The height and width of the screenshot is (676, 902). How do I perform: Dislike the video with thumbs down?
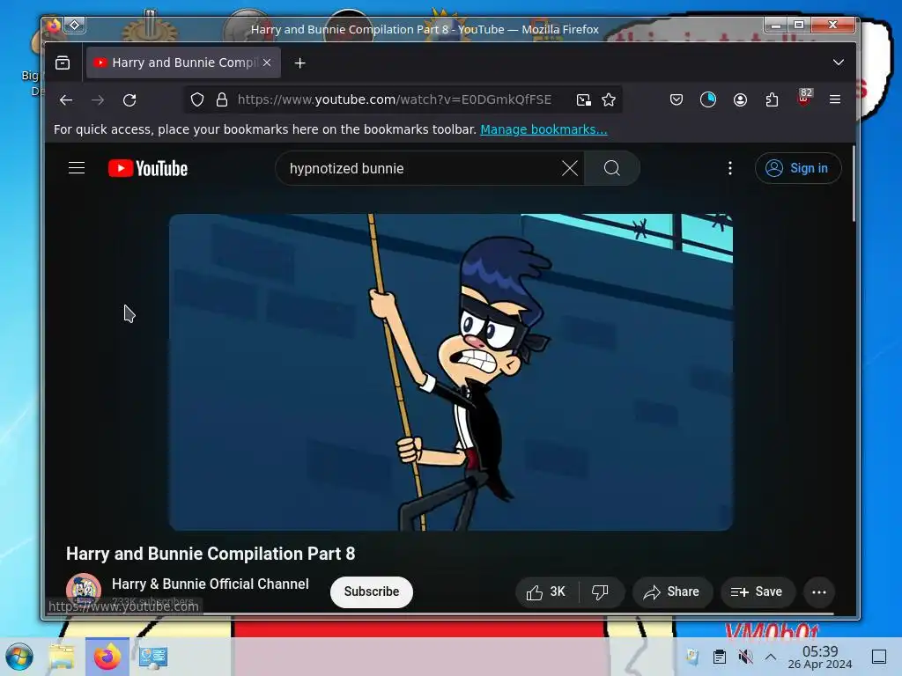(601, 592)
